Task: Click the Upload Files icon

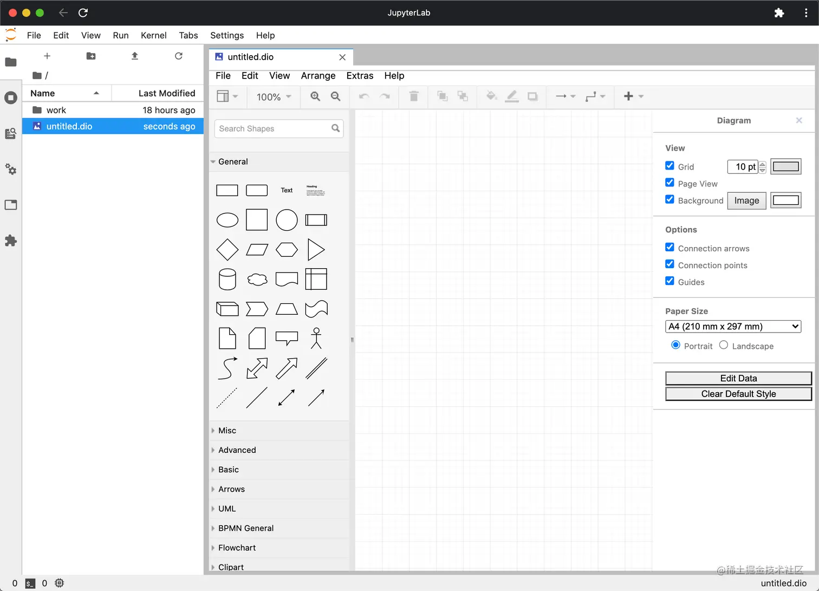Action: click(x=135, y=56)
